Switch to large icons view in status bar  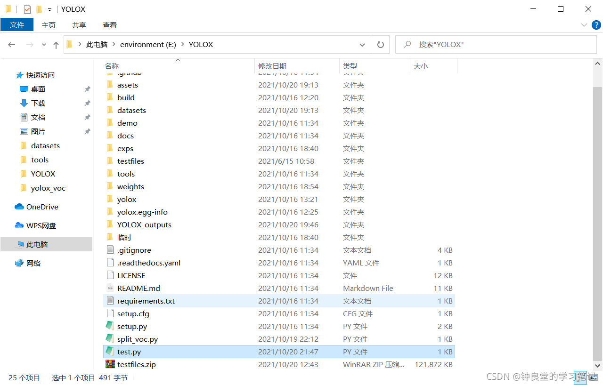595,377
